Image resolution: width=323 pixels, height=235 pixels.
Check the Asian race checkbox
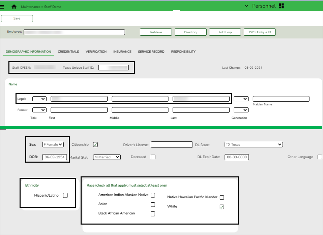[153, 204]
